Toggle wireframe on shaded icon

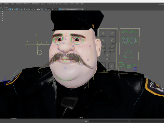coord(15,9)
